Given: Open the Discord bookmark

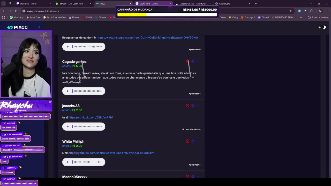Looking at the screenshot, I should click(x=263, y=17).
